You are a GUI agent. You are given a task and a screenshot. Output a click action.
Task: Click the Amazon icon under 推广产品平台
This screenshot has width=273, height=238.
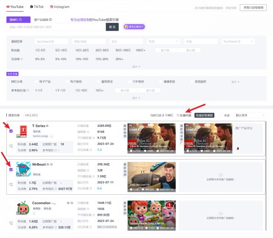[x=238, y=149]
